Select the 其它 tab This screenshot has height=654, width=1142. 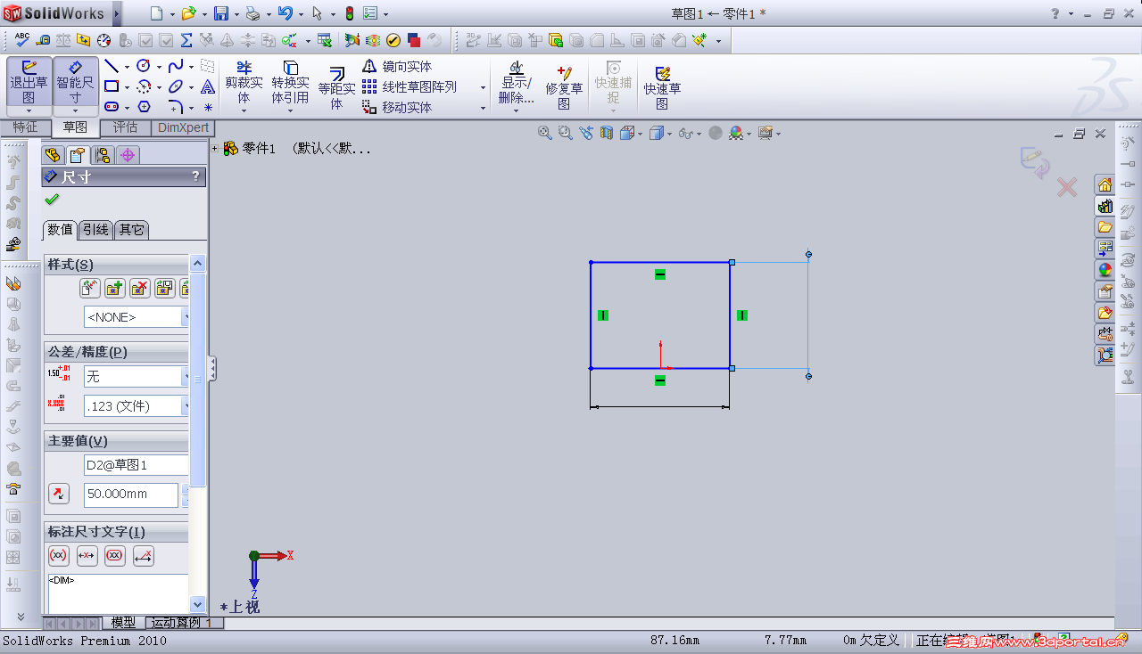[132, 230]
